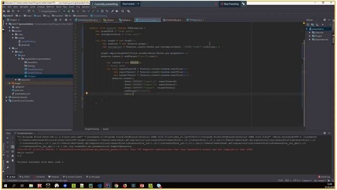Open the Windows Start menu
Screen dimensions: 337x190
point(5,186)
